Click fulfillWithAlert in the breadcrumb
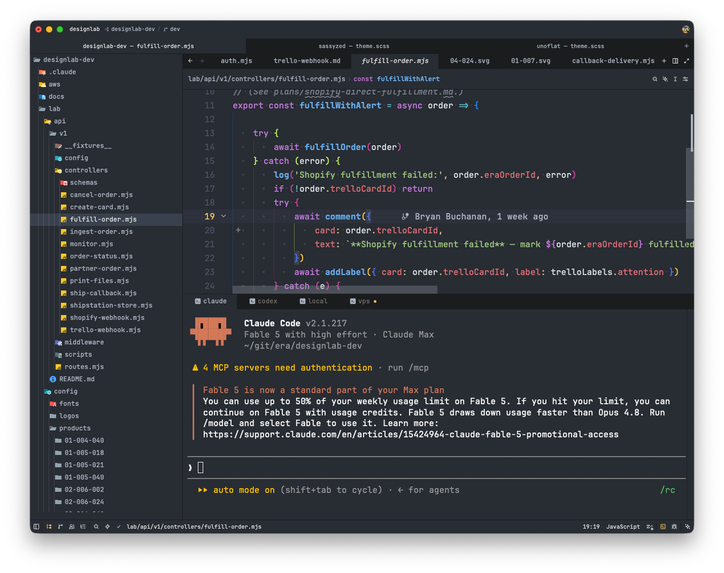 pos(408,79)
